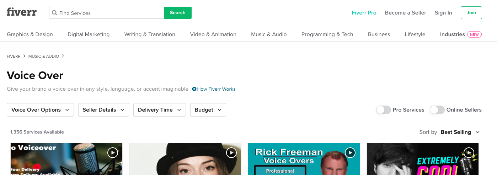Click the Join button
Image resolution: width=497 pixels, height=175 pixels.
[471, 13]
